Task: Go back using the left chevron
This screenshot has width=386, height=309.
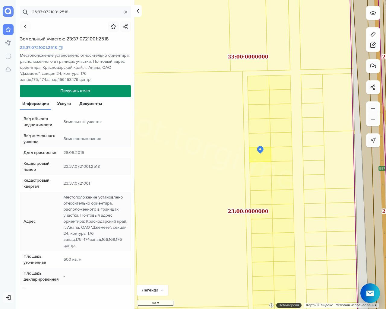Action: pyautogui.click(x=25, y=27)
